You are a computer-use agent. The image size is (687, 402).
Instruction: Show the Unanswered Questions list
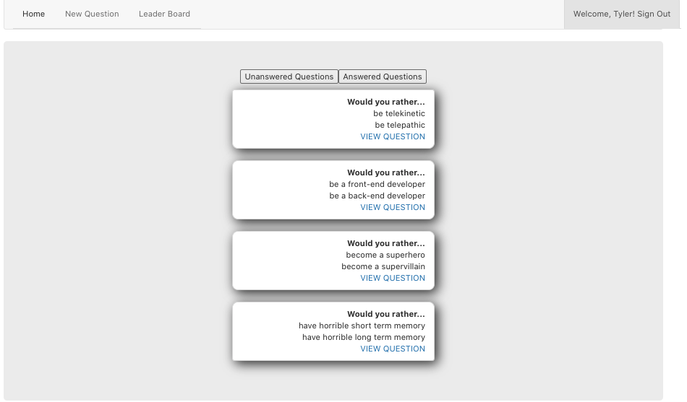click(289, 77)
